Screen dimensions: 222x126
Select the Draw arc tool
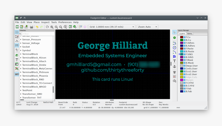tap(175, 52)
